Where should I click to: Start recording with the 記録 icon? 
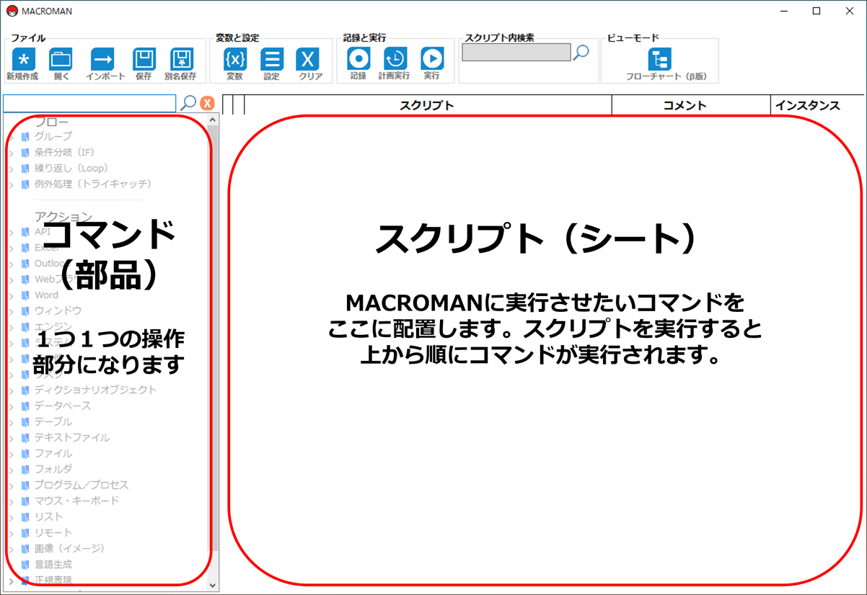(358, 59)
